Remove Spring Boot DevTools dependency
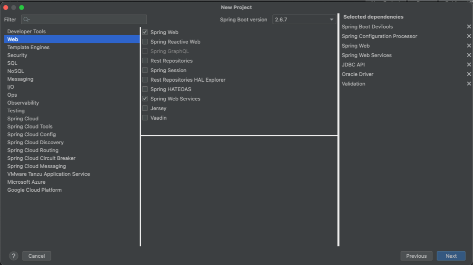 click(469, 26)
